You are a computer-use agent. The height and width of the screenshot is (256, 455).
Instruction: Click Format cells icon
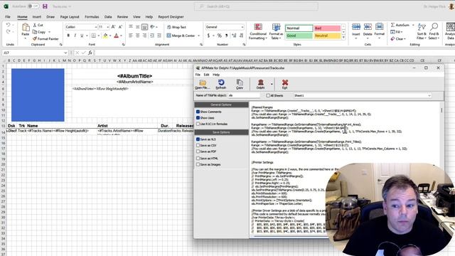tap(379, 27)
